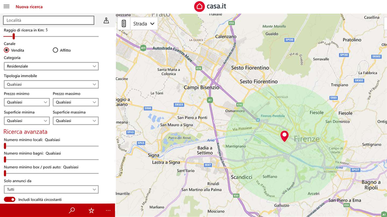Click the magnifier search icon in bottom bar
The width and height of the screenshot is (387, 217).
tap(72, 210)
